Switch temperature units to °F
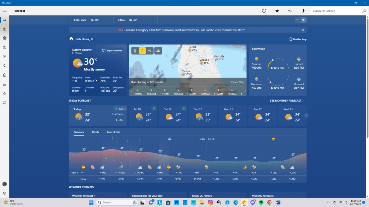This screenshot has height=207, width=369. point(298,20)
